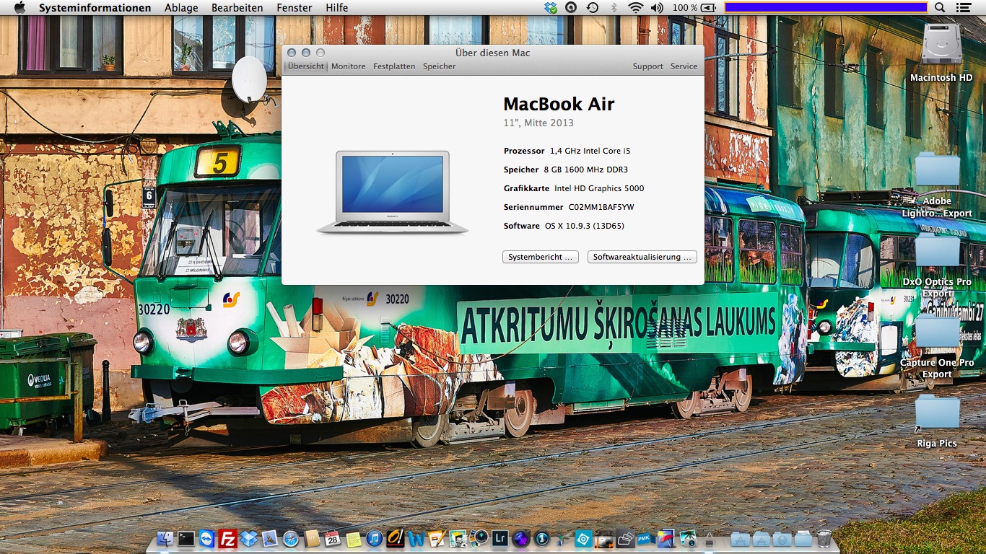Click the 8 GB 1600 MHz DDR3 text
The image size is (986, 554).
click(x=588, y=170)
